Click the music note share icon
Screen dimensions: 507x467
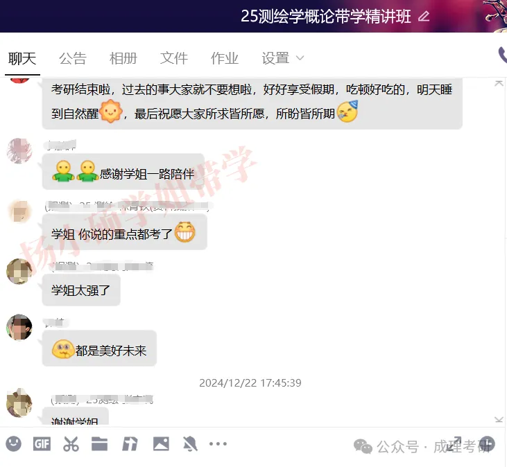pos(130,444)
